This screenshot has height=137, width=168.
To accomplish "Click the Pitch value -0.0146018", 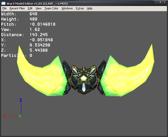I will click(43, 24).
